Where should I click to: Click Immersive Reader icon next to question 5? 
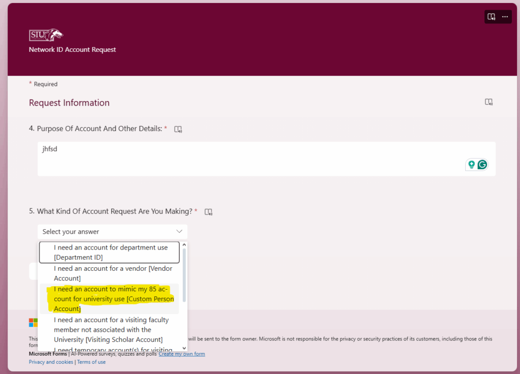(x=208, y=212)
